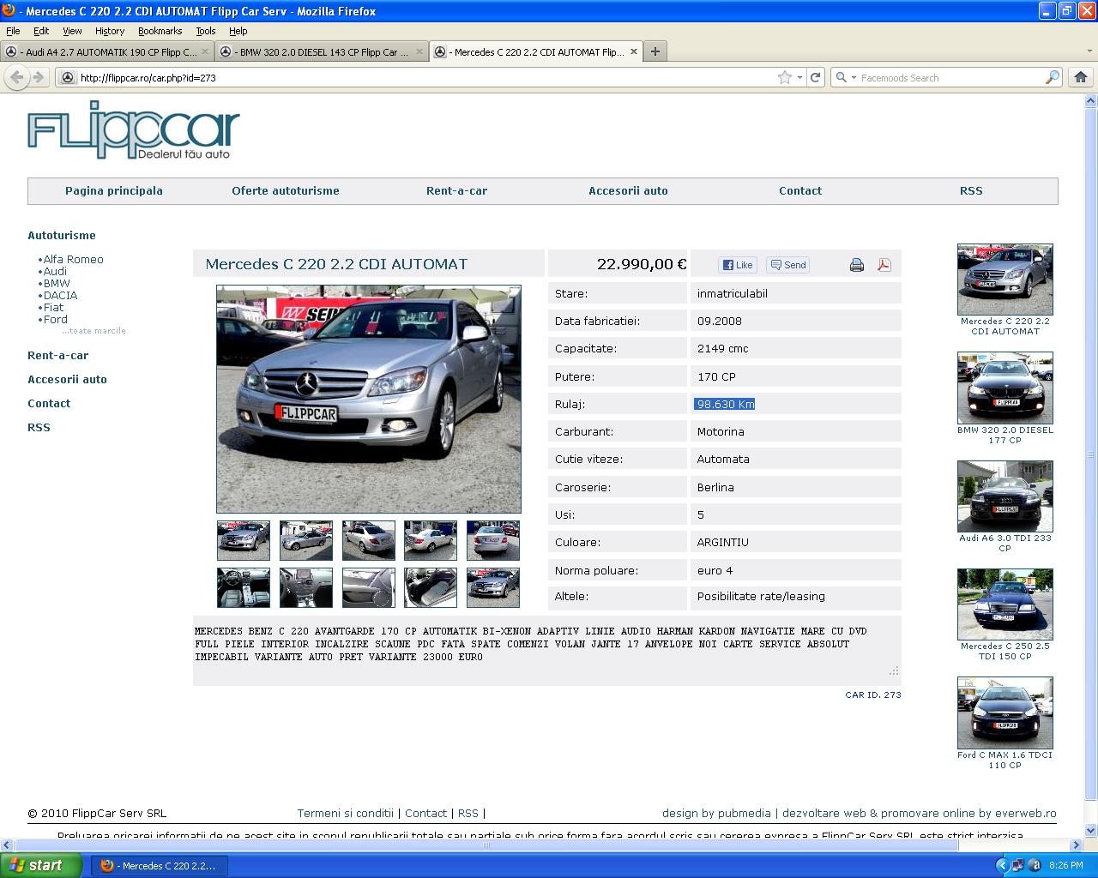Select BMW brand in sidebar

(x=57, y=283)
